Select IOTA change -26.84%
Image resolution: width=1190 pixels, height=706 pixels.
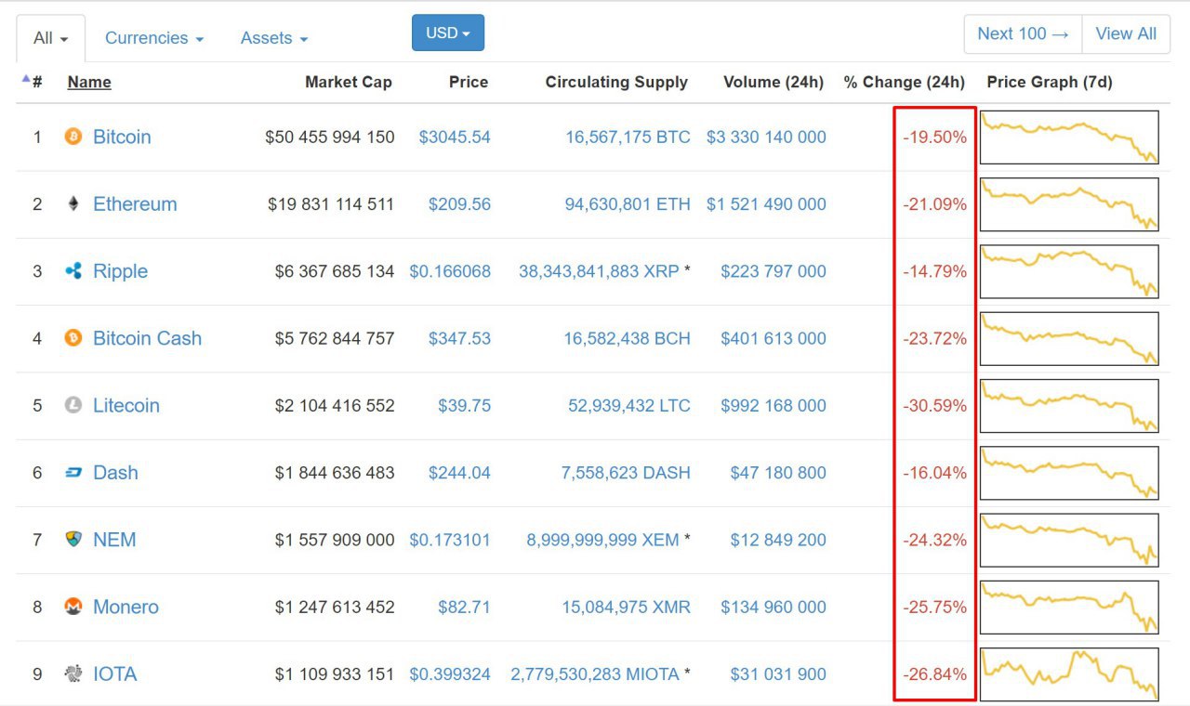pyautogui.click(x=934, y=673)
